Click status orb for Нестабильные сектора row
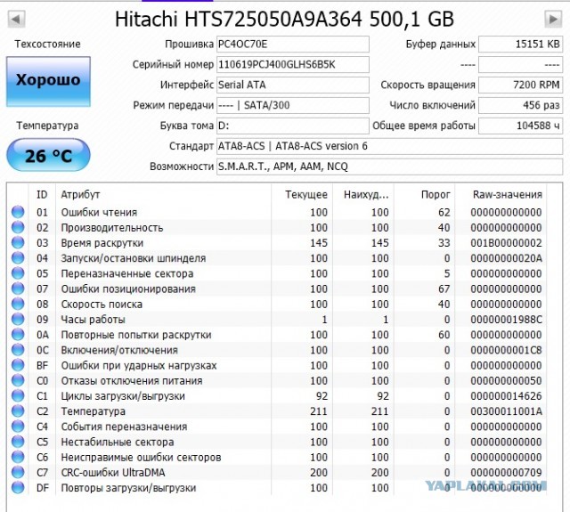570x512 pixels. click(x=18, y=442)
